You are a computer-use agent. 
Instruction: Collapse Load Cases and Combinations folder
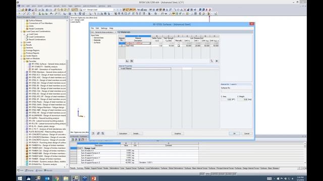click(x=21, y=31)
